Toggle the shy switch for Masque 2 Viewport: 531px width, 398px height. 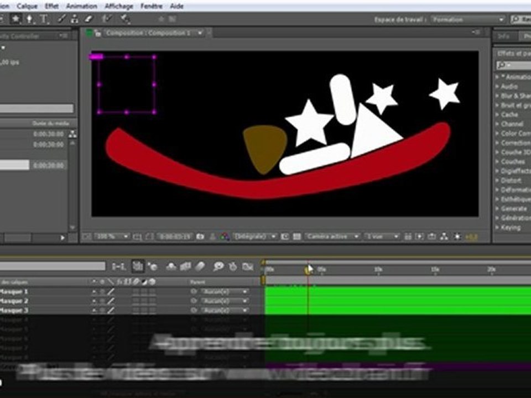click(x=94, y=301)
